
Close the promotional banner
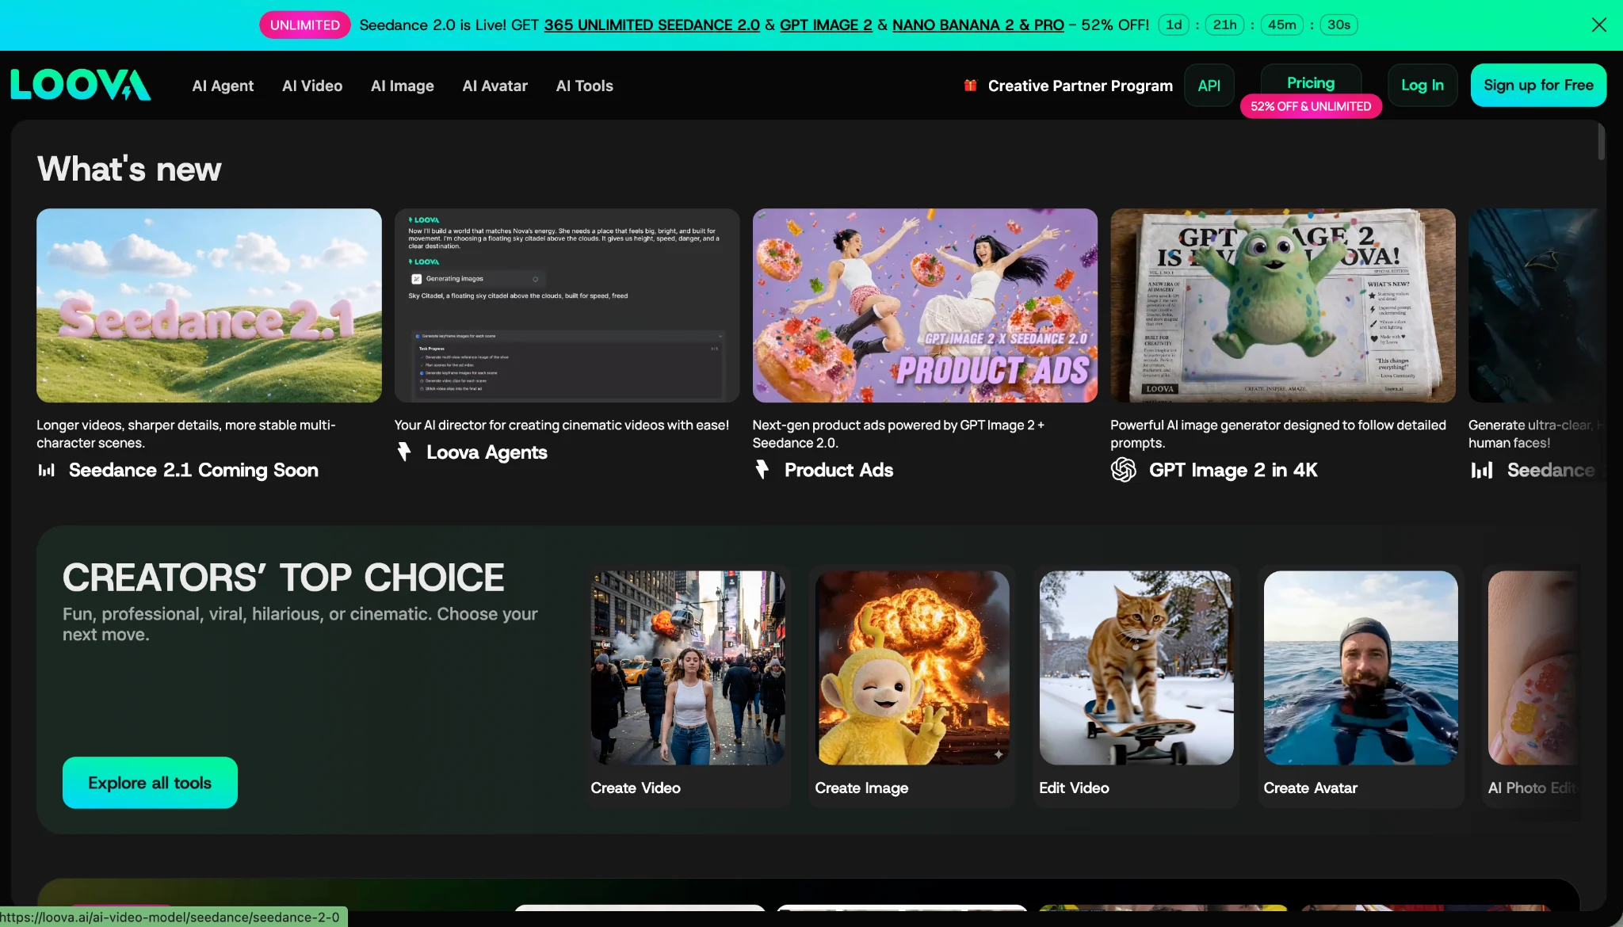(x=1598, y=25)
